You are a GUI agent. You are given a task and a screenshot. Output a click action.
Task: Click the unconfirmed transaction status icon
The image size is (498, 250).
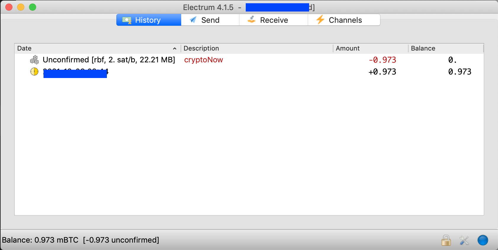point(34,60)
